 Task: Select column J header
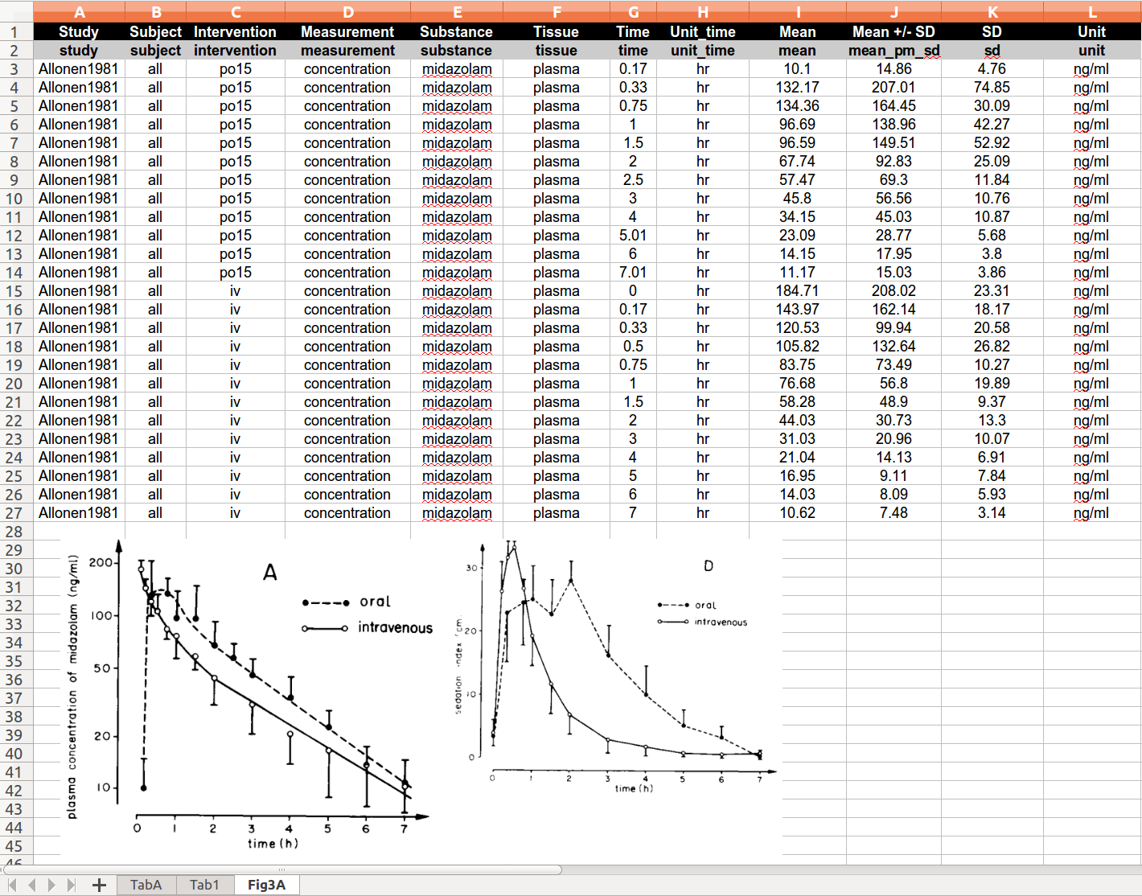tap(893, 12)
